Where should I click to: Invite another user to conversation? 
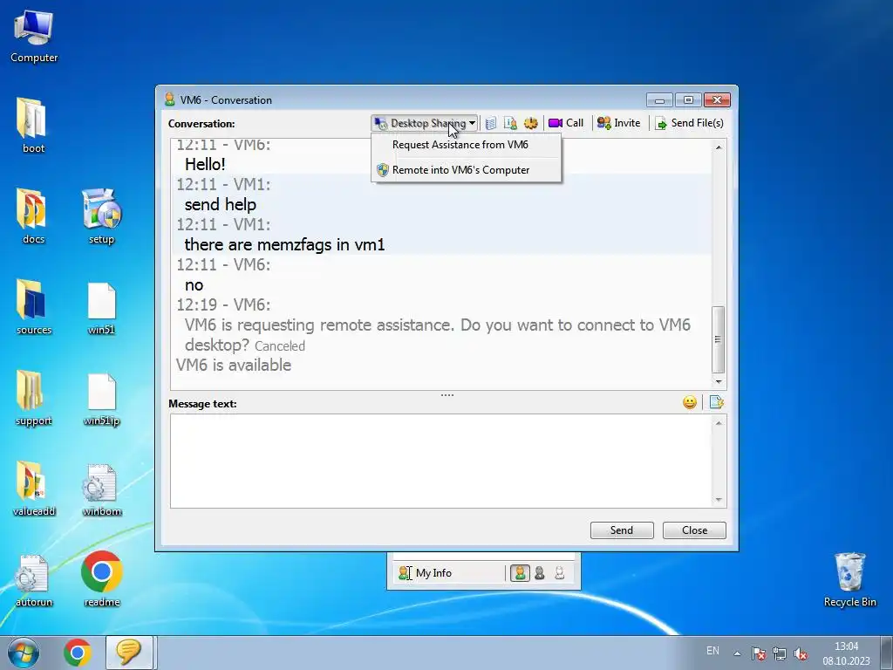(618, 123)
